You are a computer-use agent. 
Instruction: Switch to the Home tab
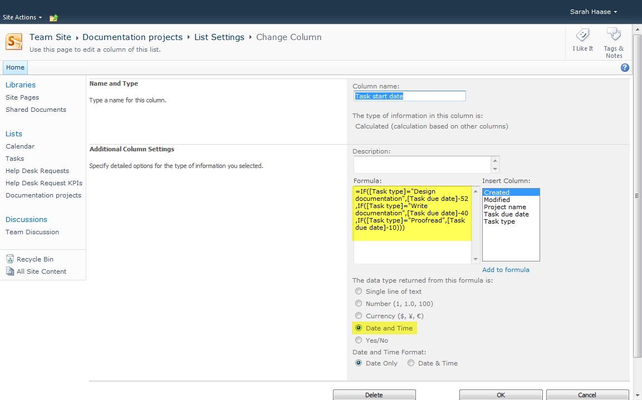click(x=15, y=67)
